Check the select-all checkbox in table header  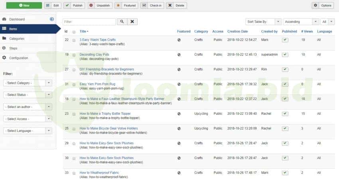pyautogui.click(x=74, y=31)
